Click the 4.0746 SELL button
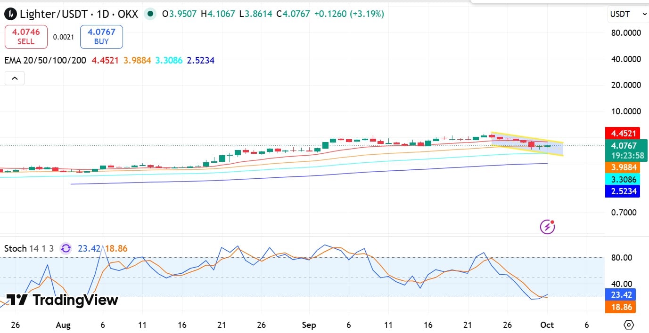This screenshot has height=333, width=649. point(26,37)
